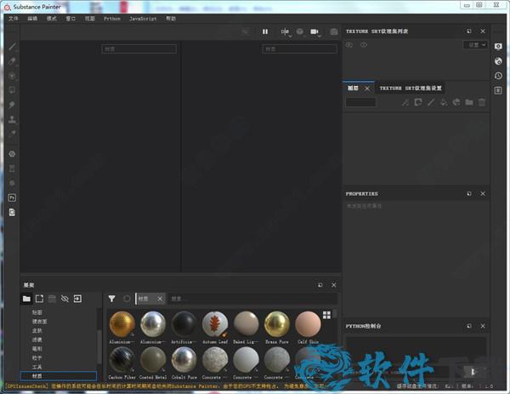Select the Material Picker tool
Image resolution: width=510 pixels, height=394 pixels.
[x=12, y=134]
